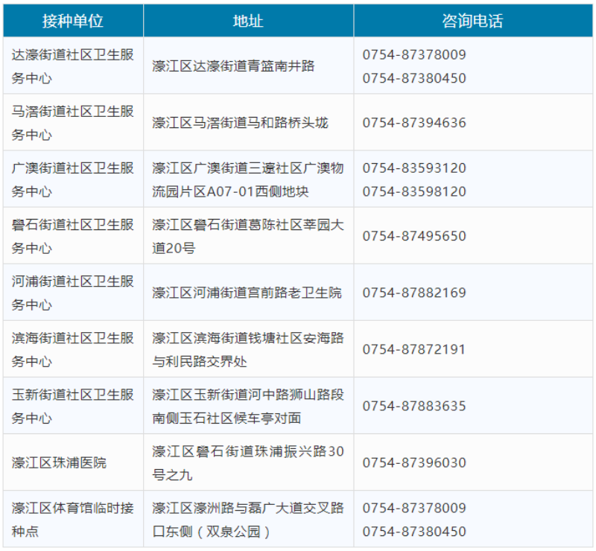The image size is (596, 551).
Task: Click the 地址 column header
Action: 248,21
